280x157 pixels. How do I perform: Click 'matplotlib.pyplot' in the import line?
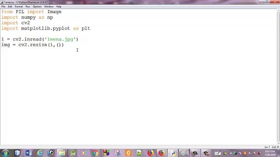coord(45,28)
